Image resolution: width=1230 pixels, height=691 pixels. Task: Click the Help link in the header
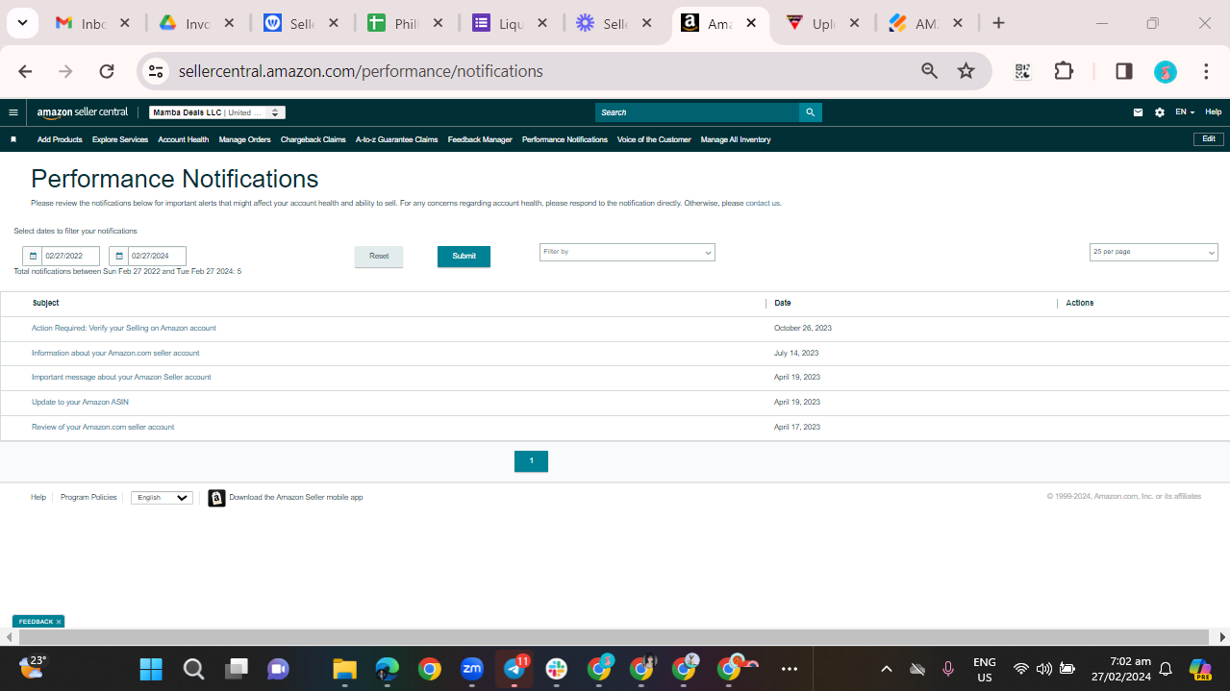1214,112
